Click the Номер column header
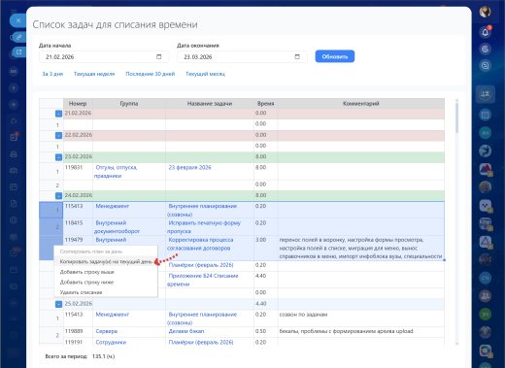This screenshot has width=505, height=368. click(x=78, y=104)
